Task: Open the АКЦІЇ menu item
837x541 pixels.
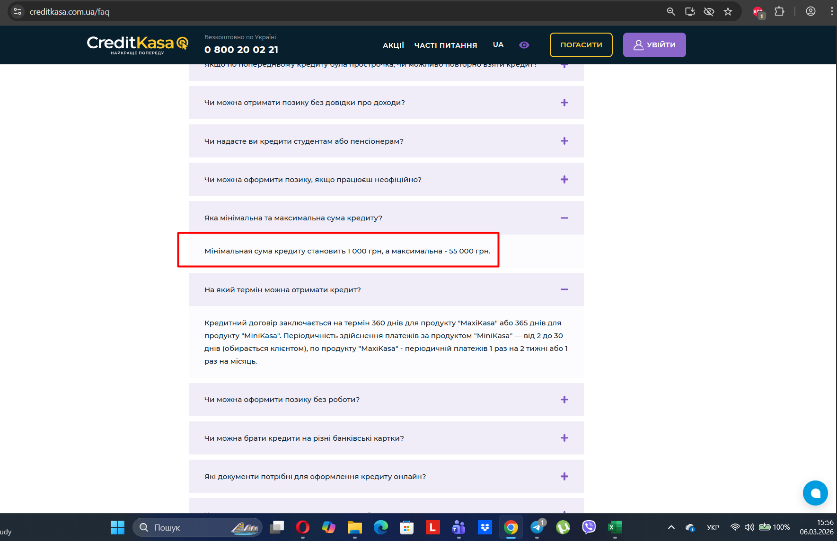Action: [394, 45]
